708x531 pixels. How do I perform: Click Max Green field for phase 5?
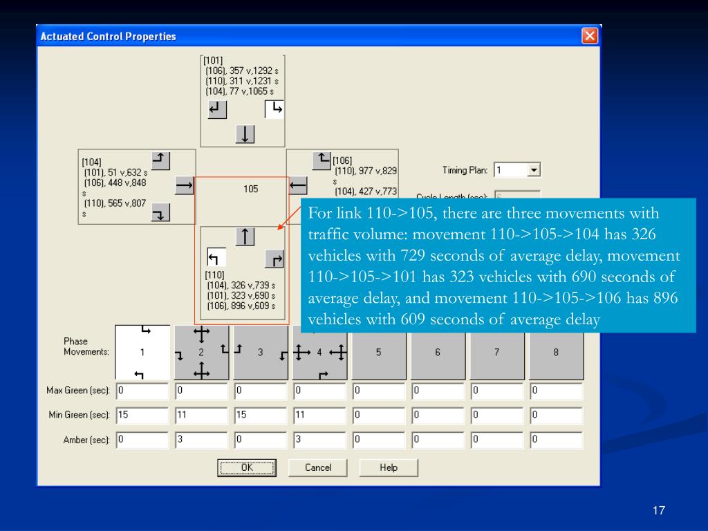tap(379, 391)
